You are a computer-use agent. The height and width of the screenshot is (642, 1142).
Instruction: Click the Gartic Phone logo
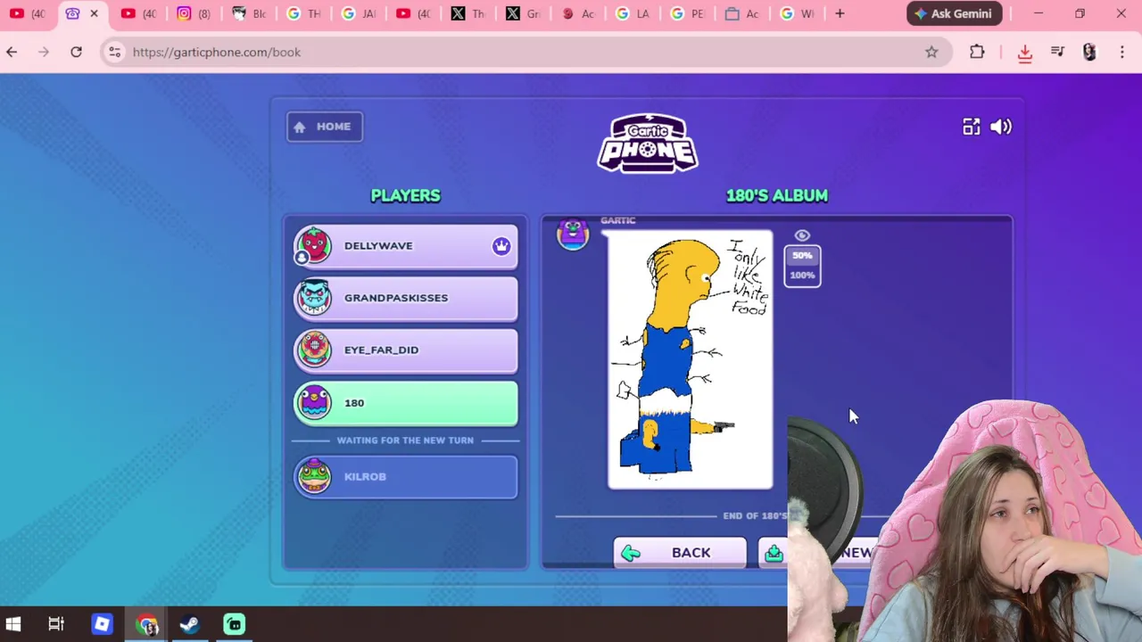click(x=648, y=143)
